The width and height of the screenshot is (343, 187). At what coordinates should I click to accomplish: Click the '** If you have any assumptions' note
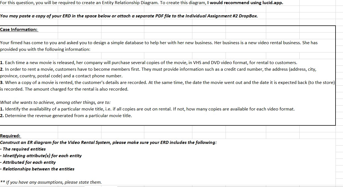[51, 182]
